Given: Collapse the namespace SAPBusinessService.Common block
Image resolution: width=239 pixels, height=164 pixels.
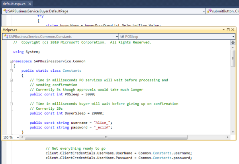Looking at the screenshot, I should [x=11, y=61].
